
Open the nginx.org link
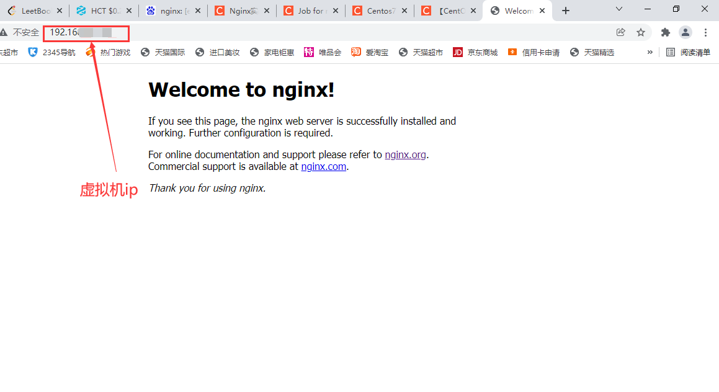click(x=405, y=154)
